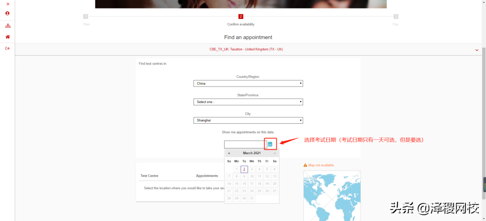The image size is (486, 221).
Task: Click March 2021 calendar title
Action: [252, 153]
